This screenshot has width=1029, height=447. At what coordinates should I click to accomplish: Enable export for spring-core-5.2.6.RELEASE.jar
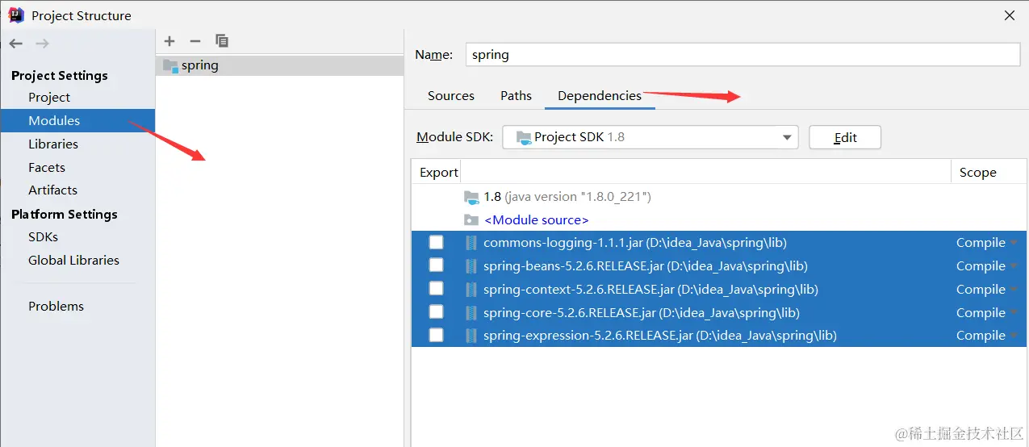(436, 311)
